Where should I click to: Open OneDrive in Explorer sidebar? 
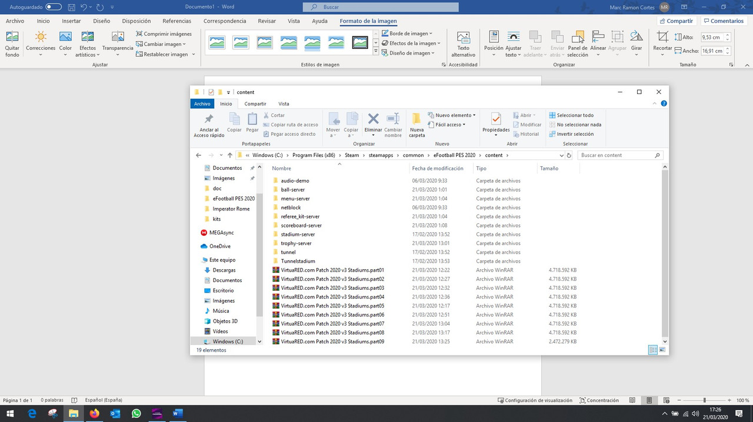click(219, 246)
